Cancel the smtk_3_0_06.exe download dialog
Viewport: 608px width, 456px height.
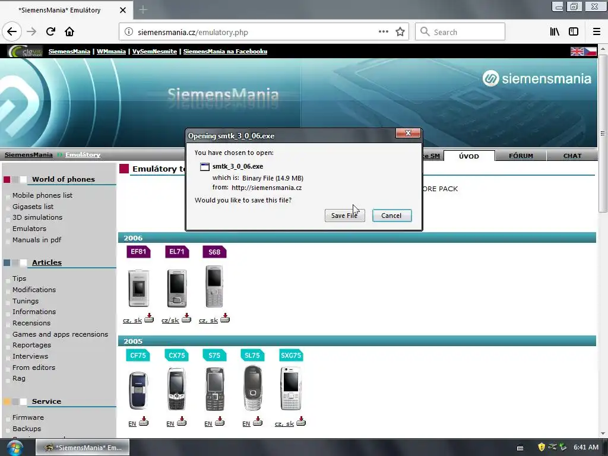pos(392,216)
